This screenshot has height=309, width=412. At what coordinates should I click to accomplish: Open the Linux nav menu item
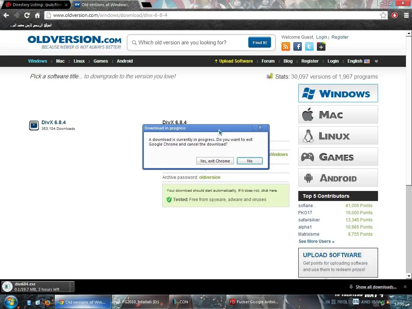[79, 61]
